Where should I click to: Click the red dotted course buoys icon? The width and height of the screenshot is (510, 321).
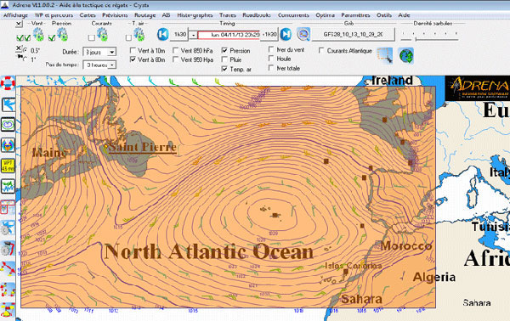(x=8, y=290)
